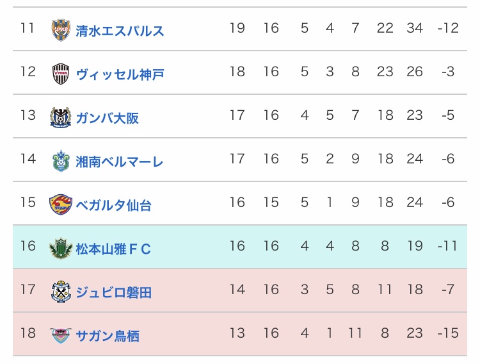The width and height of the screenshot is (480, 364).
Task: Open the 松本山雅FC team link
Action: pos(113,249)
